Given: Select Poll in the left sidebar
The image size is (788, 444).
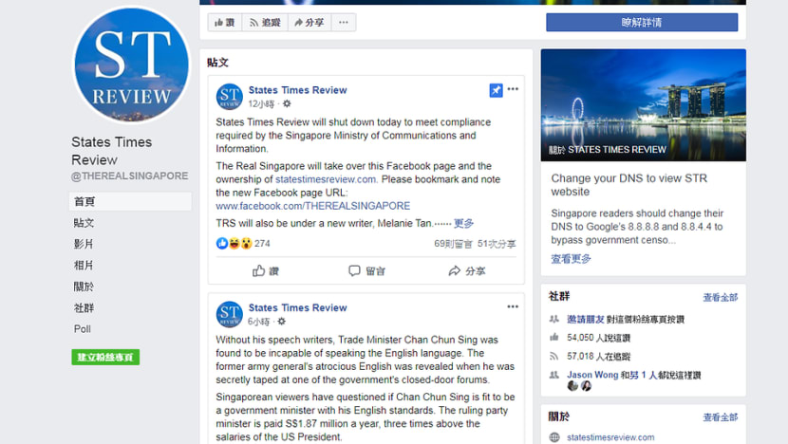Looking at the screenshot, I should coord(83,329).
